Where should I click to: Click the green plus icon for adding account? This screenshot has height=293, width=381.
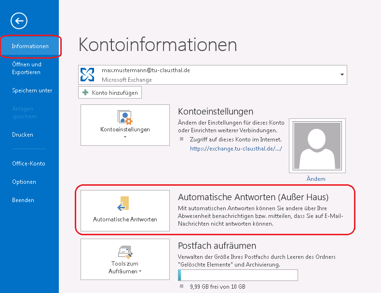85,92
